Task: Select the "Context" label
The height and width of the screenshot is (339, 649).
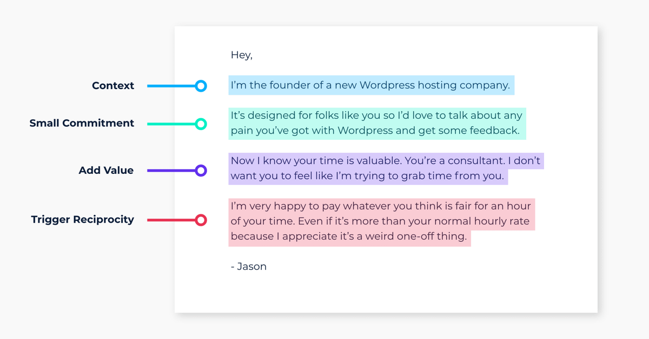Action: click(x=113, y=86)
